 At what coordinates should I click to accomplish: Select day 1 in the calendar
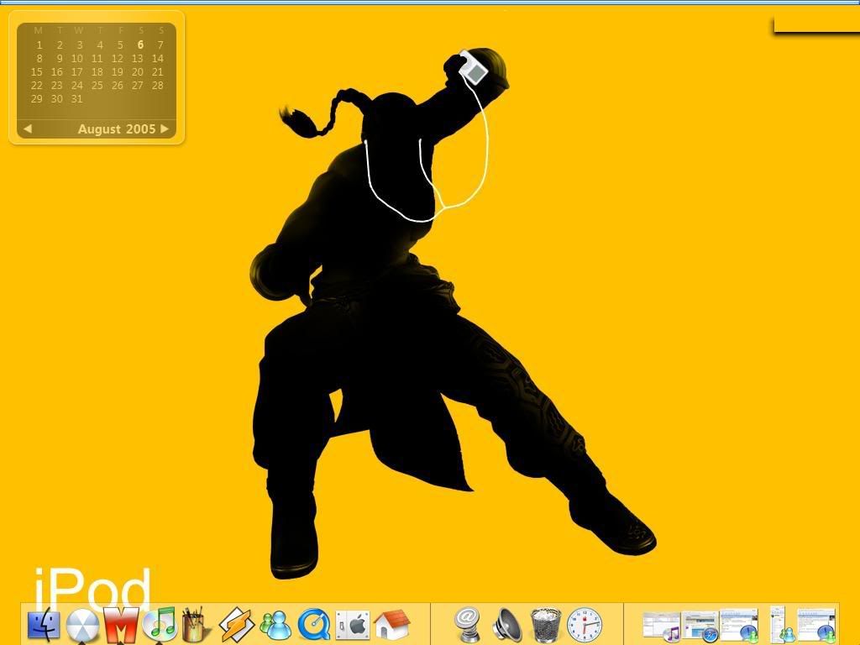point(39,45)
